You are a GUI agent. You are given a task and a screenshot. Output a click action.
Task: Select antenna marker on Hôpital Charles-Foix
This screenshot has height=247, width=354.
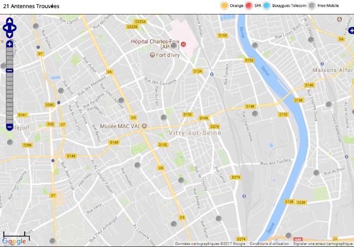(x=174, y=46)
